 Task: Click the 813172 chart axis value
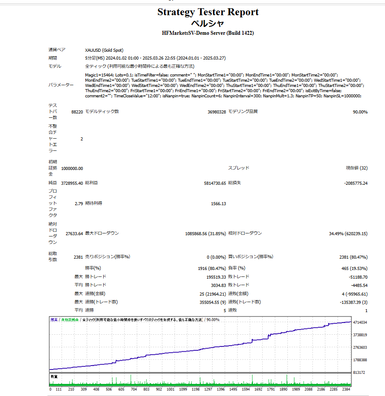359,372
